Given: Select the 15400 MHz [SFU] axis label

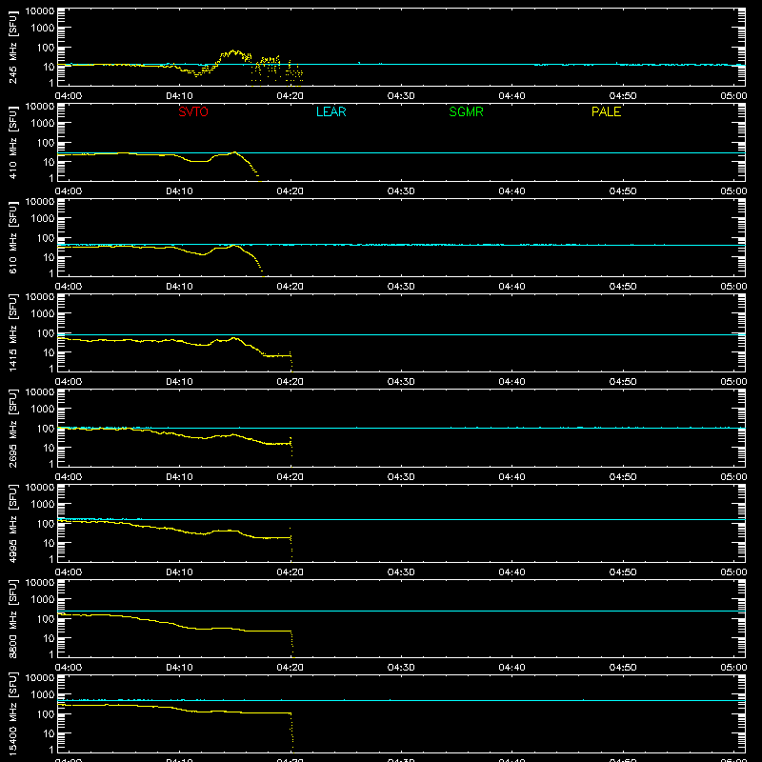Looking at the screenshot, I should pyautogui.click(x=12, y=713).
